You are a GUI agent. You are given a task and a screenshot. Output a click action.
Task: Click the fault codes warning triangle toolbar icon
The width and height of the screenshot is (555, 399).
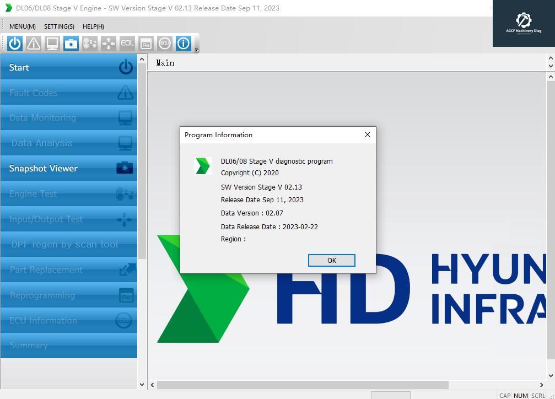34,44
